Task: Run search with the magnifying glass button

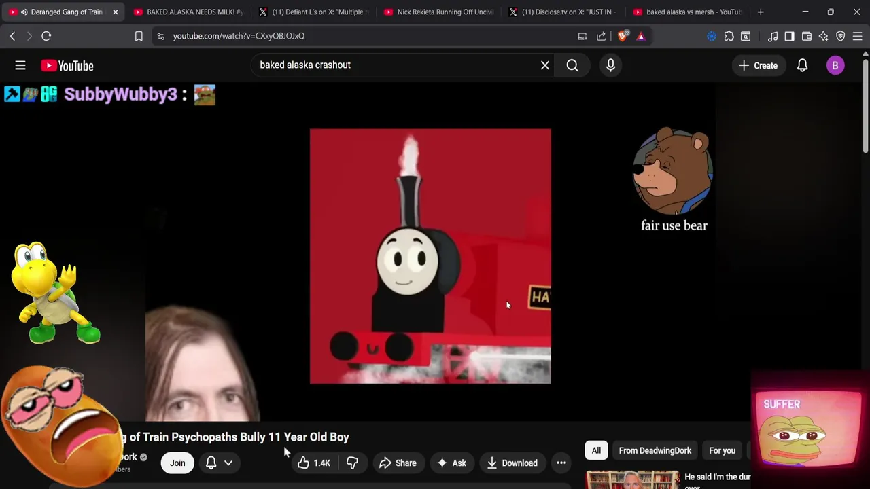Action: tap(572, 65)
